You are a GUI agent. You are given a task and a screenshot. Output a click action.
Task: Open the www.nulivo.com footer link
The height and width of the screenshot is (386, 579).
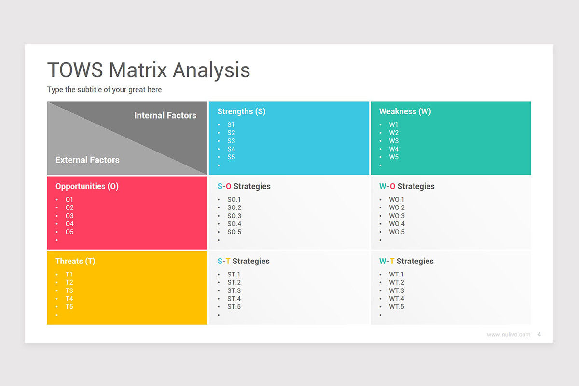point(508,334)
